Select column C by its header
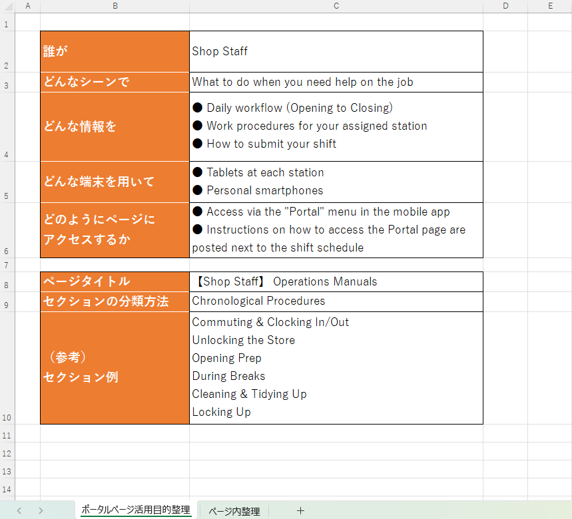This screenshot has width=572, height=519. pyautogui.click(x=336, y=6)
